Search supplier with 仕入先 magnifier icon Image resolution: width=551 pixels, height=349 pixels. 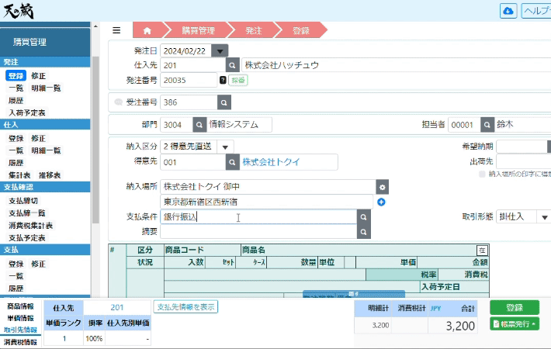click(232, 65)
